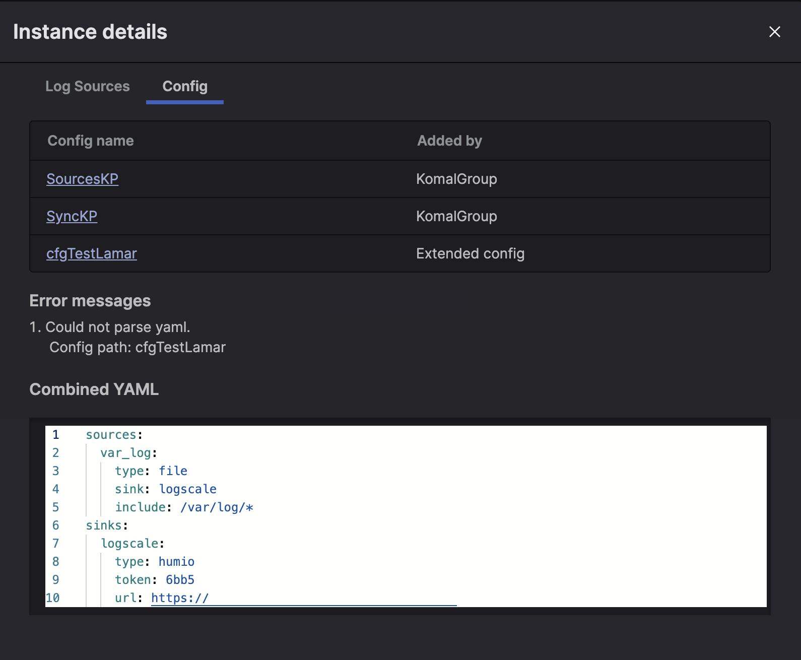Click the 'include: /var/log/*' YAML line
Viewport: 801px width, 660px height.
[x=184, y=507]
